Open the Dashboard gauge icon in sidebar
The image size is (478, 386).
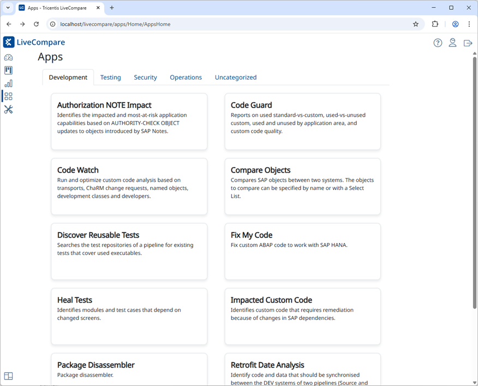click(9, 57)
